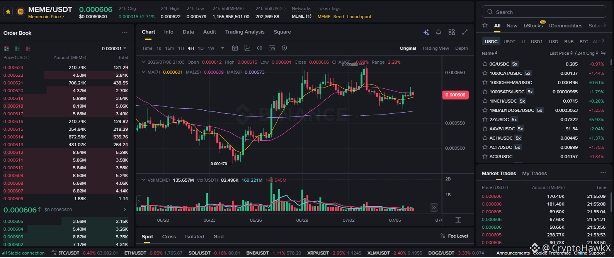
Task: Sort pairs list by Name
Action: [490, 53]
